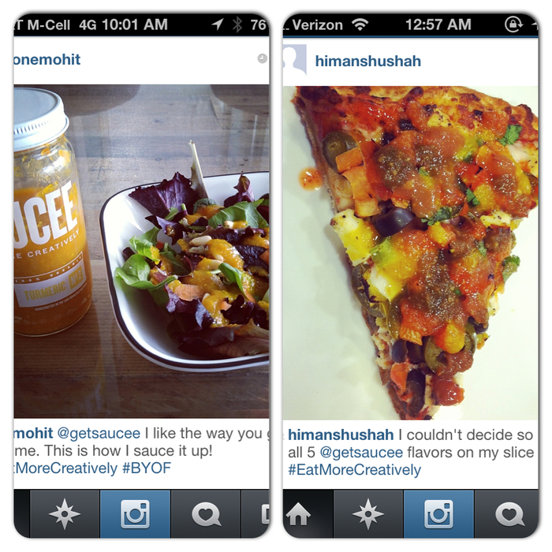
Task: Click the clock timestamp icon beside onemohit
Action: coord(262,58)
